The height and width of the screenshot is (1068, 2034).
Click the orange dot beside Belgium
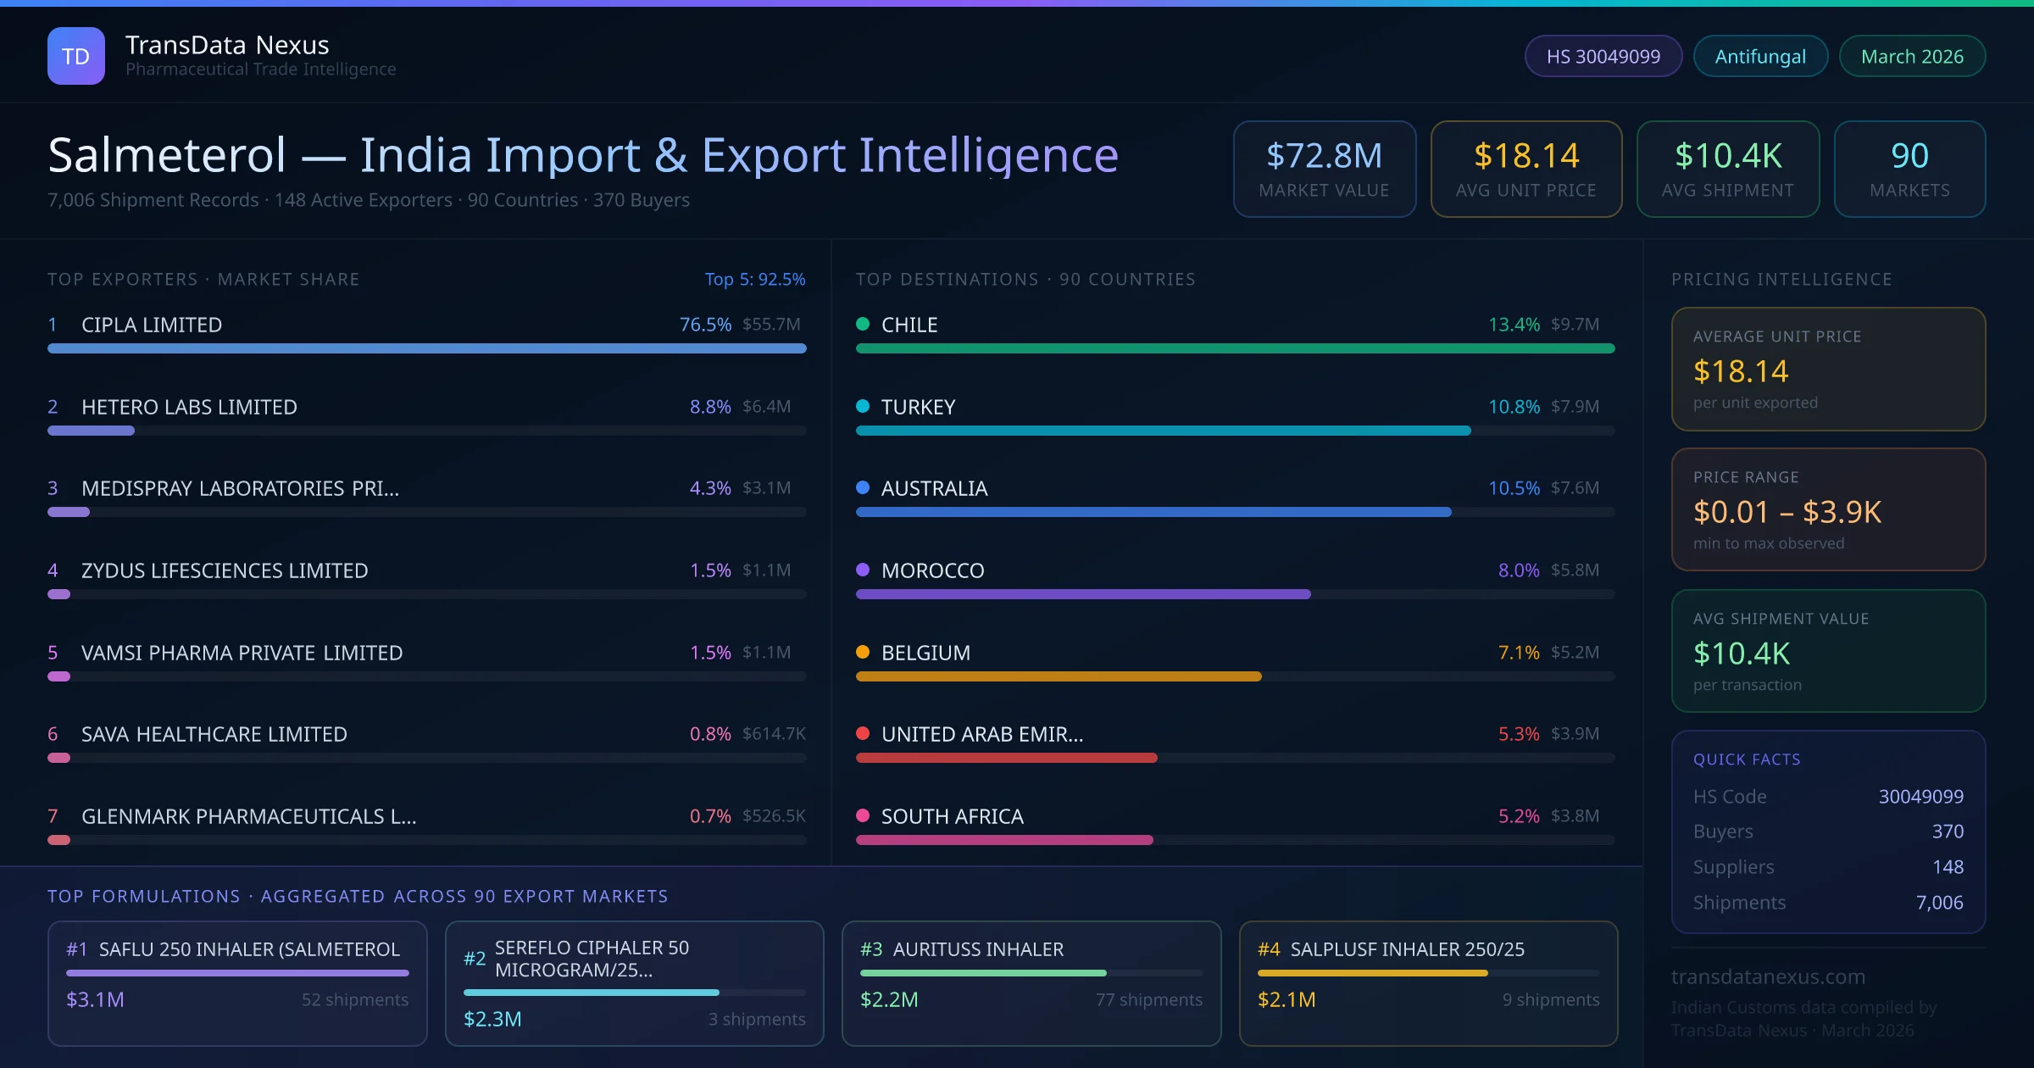863,652
